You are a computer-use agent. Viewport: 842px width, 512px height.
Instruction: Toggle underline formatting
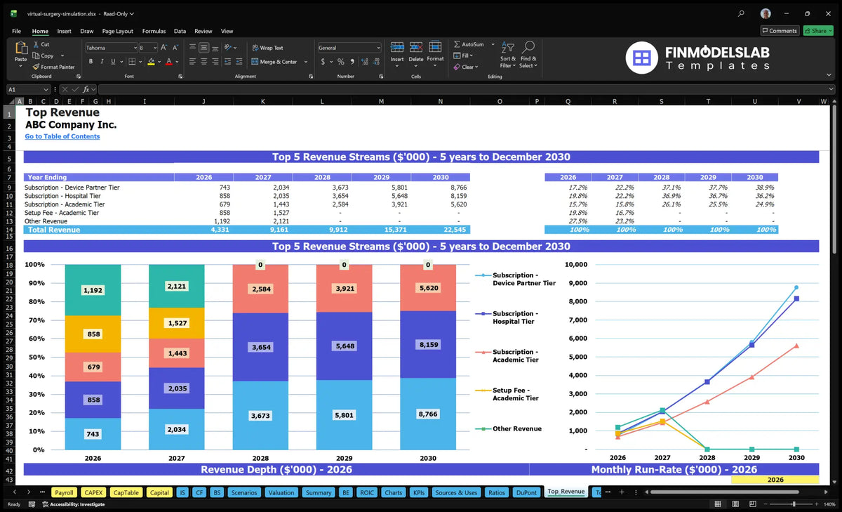(112, 62)
